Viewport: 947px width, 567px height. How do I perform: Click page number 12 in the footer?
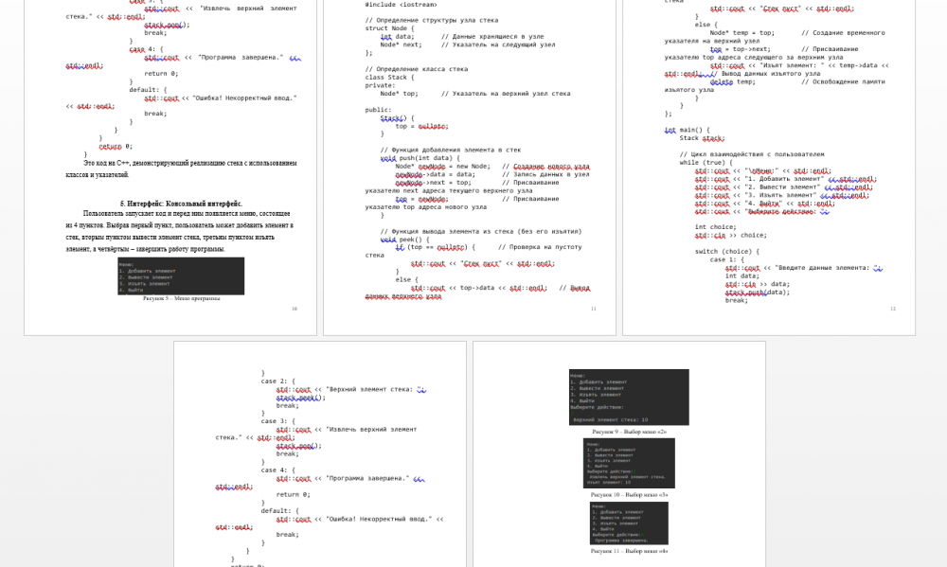[892, 309]
